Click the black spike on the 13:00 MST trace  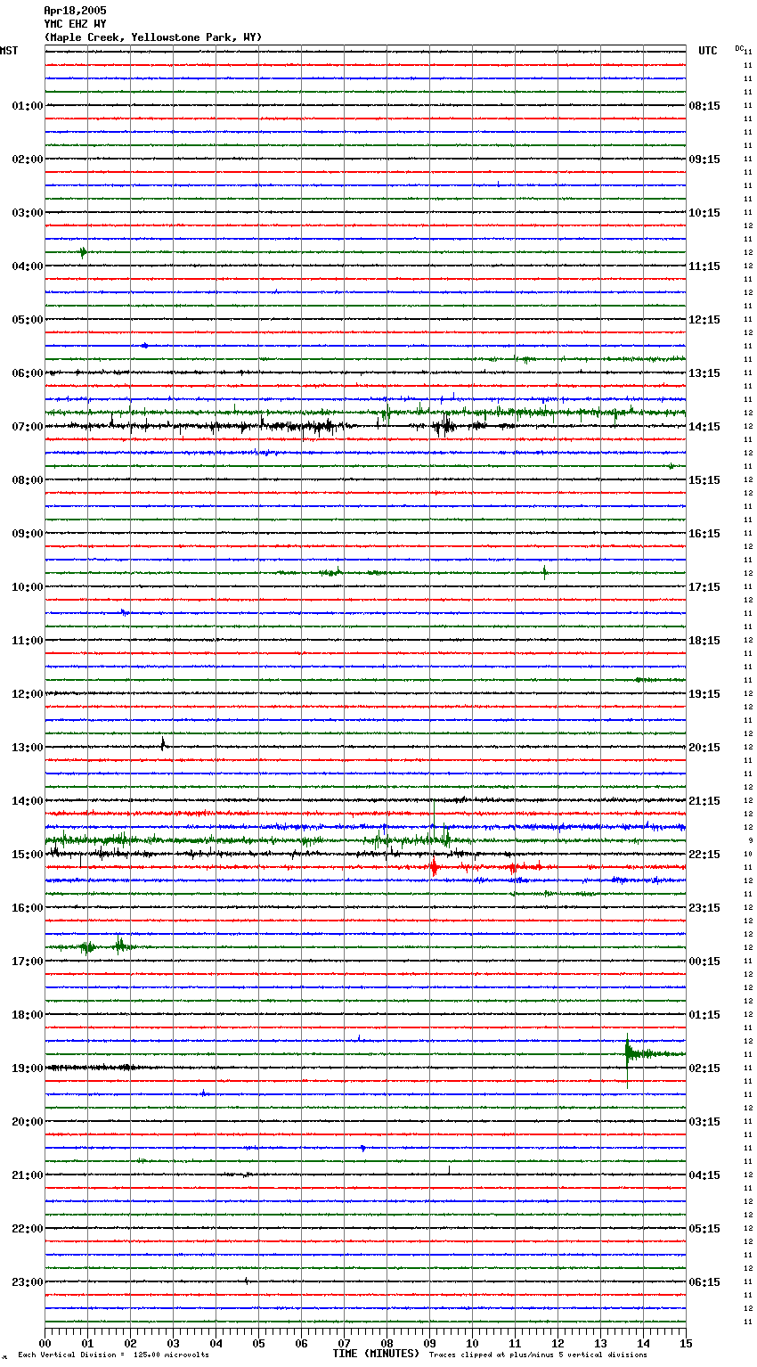pos(163,744)
